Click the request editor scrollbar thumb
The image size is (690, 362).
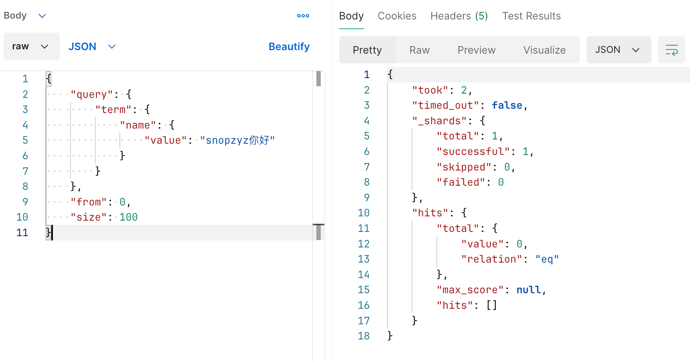tap(319, 79)
